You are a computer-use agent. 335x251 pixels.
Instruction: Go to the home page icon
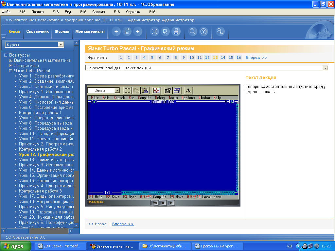point(127,32)
